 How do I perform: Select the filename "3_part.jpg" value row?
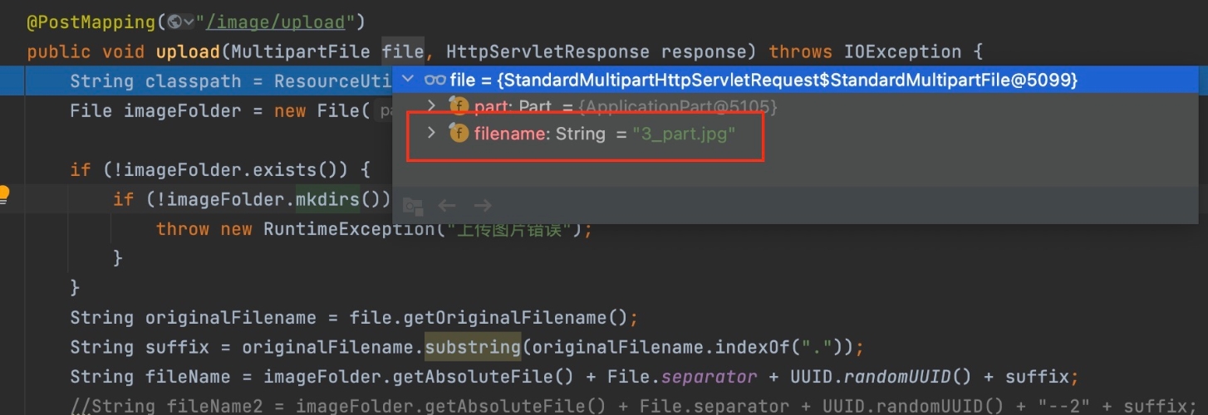point(683,134)
